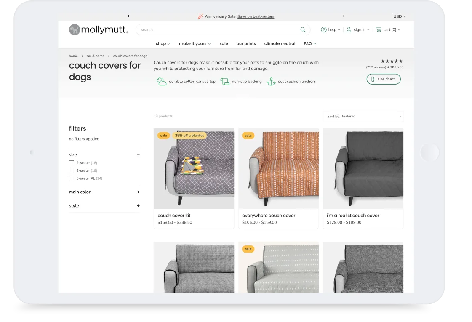
Task: Expand the style filter section
Action: [138, 206]
